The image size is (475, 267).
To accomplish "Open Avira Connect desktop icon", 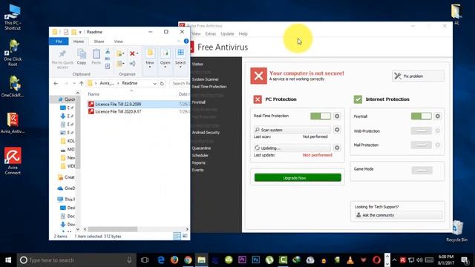I will click(x=13, y=161).
